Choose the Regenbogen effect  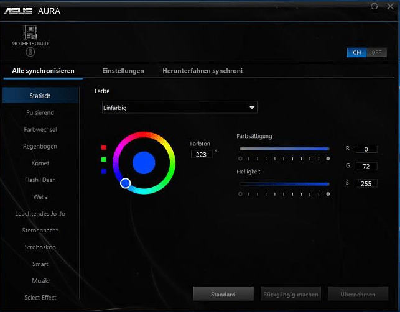click(40, 146)
